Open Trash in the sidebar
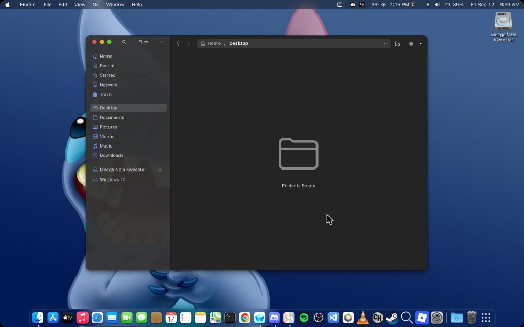The width and height of the screenshot is (524, 327). pos(128,94)
